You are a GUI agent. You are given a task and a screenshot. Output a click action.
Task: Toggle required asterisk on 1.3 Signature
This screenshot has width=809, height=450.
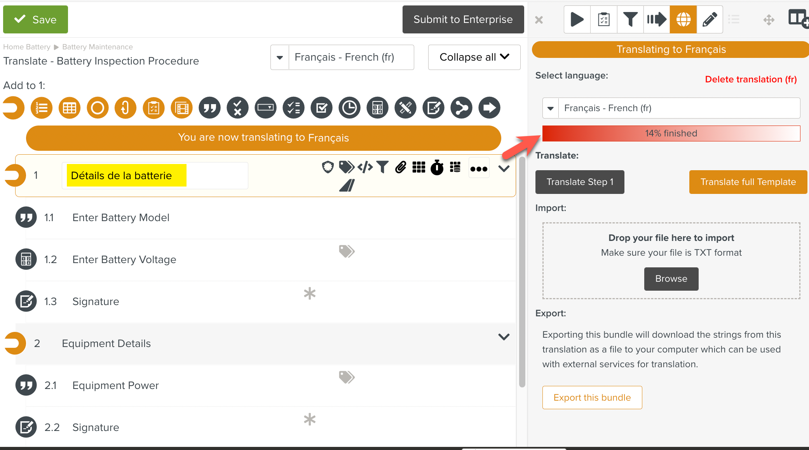310,293
